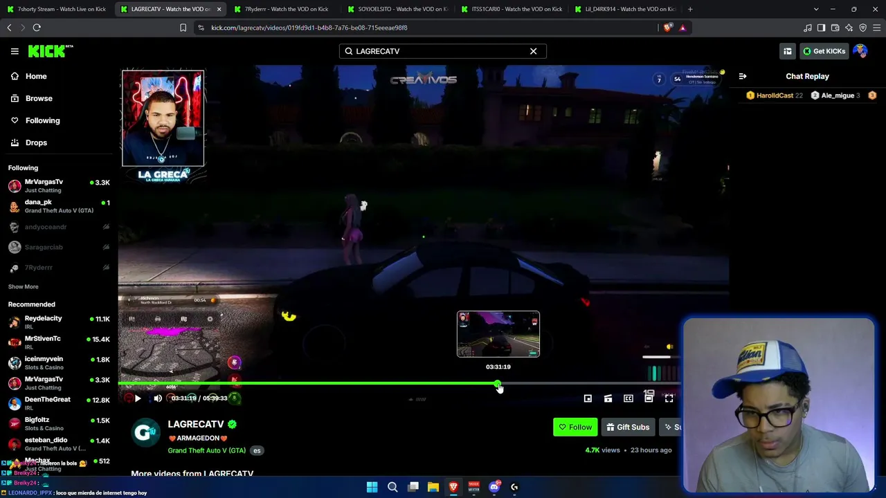Enter fullscreen mode

[x=669, y=398]
